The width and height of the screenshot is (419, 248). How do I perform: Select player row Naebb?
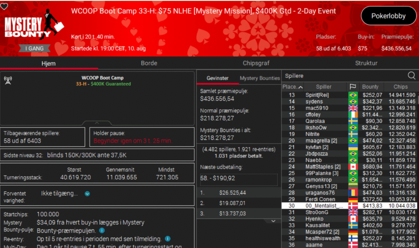[350, 160]
